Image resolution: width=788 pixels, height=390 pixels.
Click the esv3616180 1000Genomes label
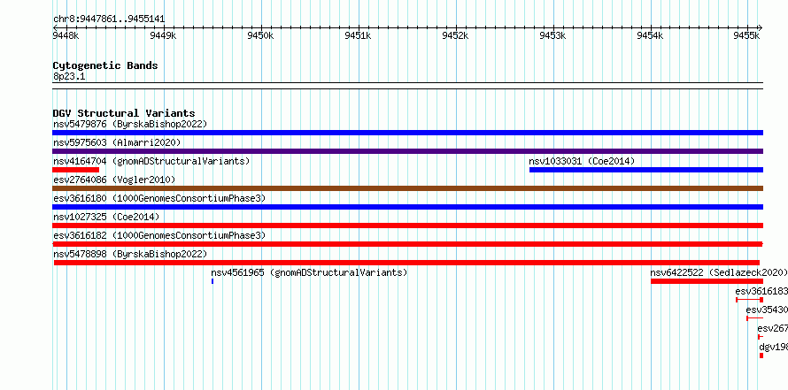pyautogui.click(x=159, y=198)
